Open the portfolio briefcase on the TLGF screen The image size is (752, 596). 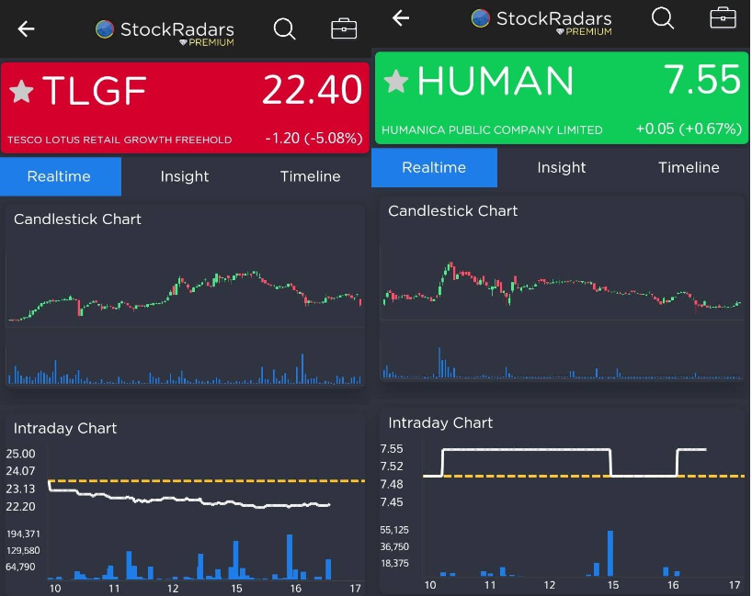344,29
